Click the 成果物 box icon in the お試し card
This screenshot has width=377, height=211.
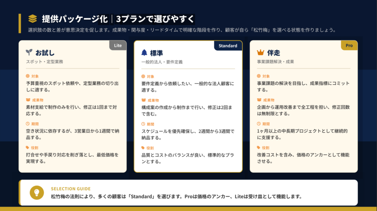(x=28, y=100)
